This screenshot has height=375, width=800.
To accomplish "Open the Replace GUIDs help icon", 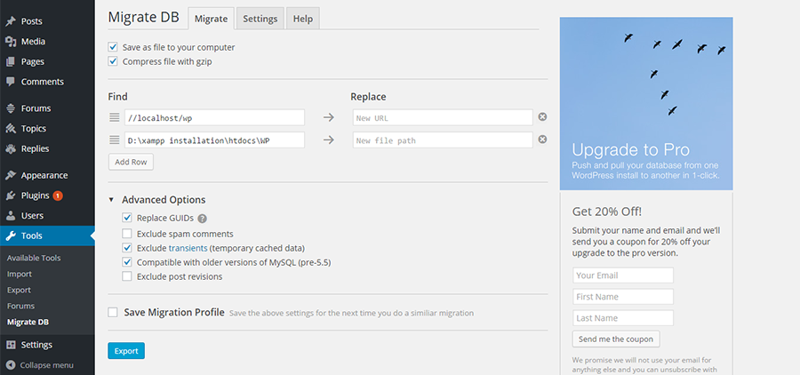I will click(203, 219).
